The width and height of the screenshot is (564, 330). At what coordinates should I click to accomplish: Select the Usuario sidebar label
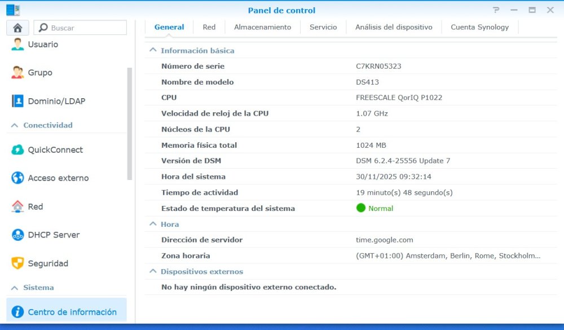tap(43, 44)
